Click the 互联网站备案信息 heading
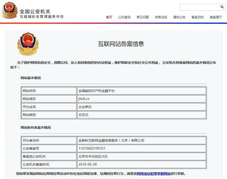The height and width of the screenshot is (179, 227). pos(121,44)
